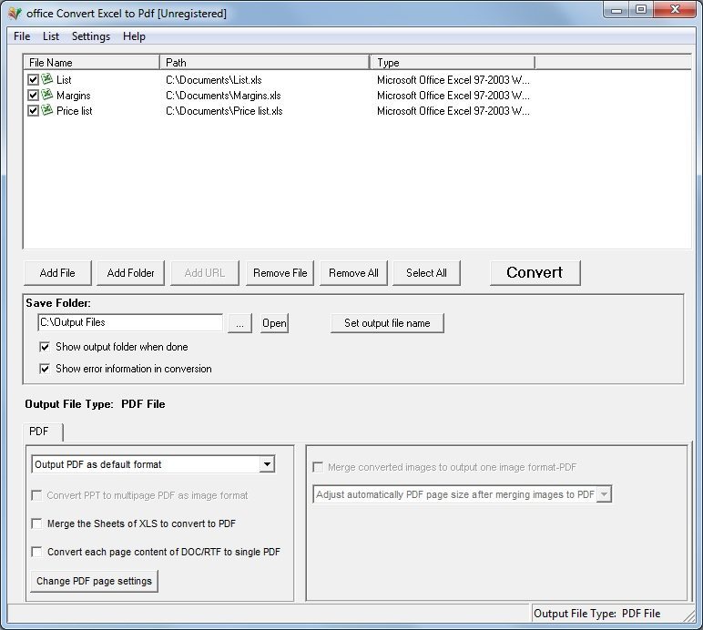
Task: Click the Save Folder path input field
Action: (x=130, y=322)
